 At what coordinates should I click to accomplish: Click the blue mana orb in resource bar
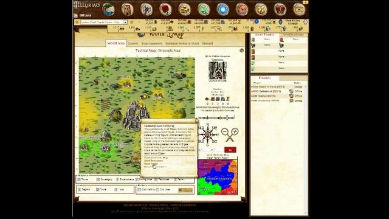tap(256, 22)
